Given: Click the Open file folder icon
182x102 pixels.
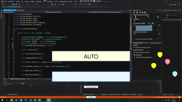Looking at the screenshot, I should pos(12,5).
